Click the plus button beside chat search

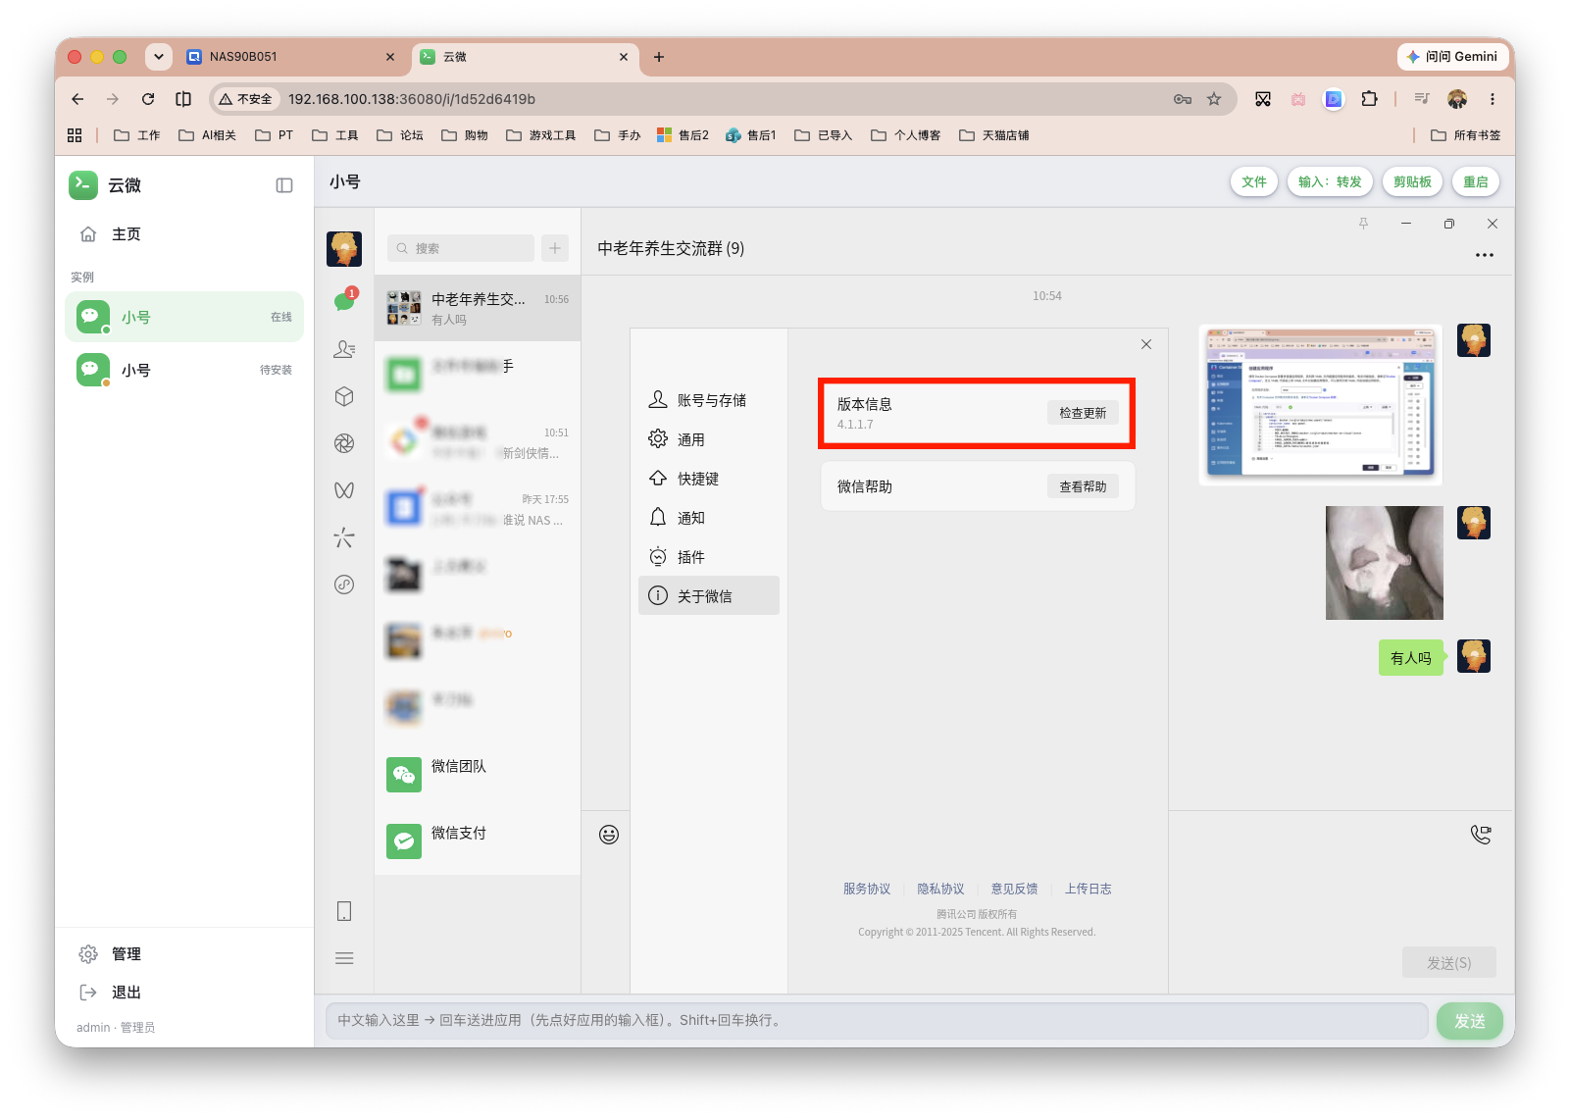[555, 248]
